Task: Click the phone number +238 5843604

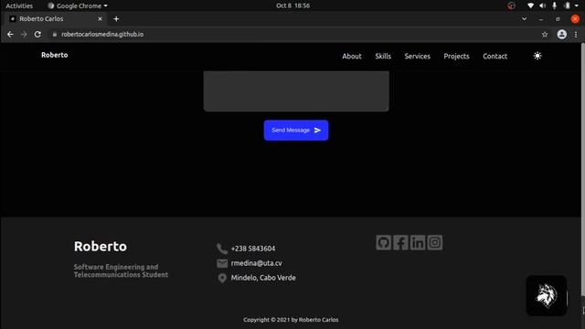Action: (x=253, y=249)
